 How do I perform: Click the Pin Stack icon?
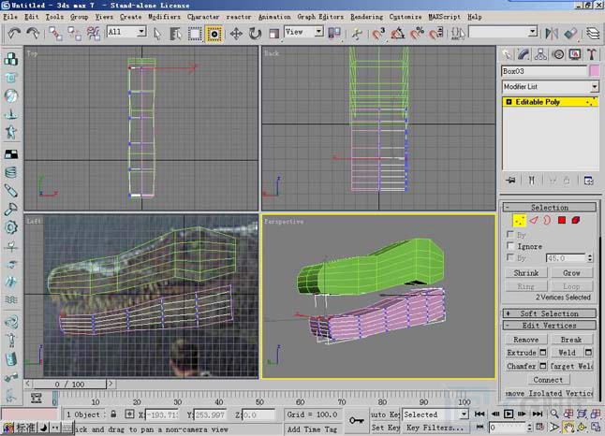510,181
